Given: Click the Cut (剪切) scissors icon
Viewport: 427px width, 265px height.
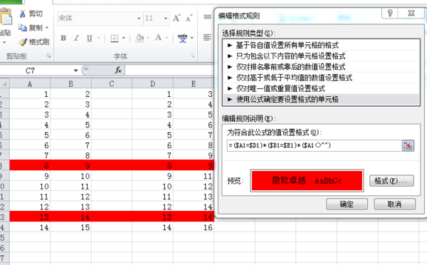Looking at the screenshot, I should (22, 14).
